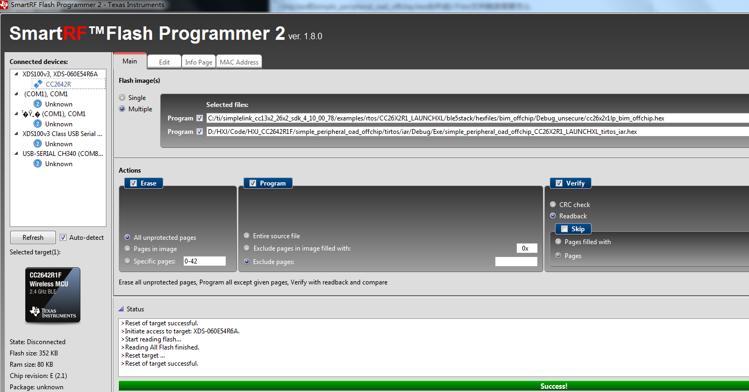Screen dimensions: 749x392
Task: Expand the USB-SERIAL CH340 tree node
Action: [x=16, y=154]
